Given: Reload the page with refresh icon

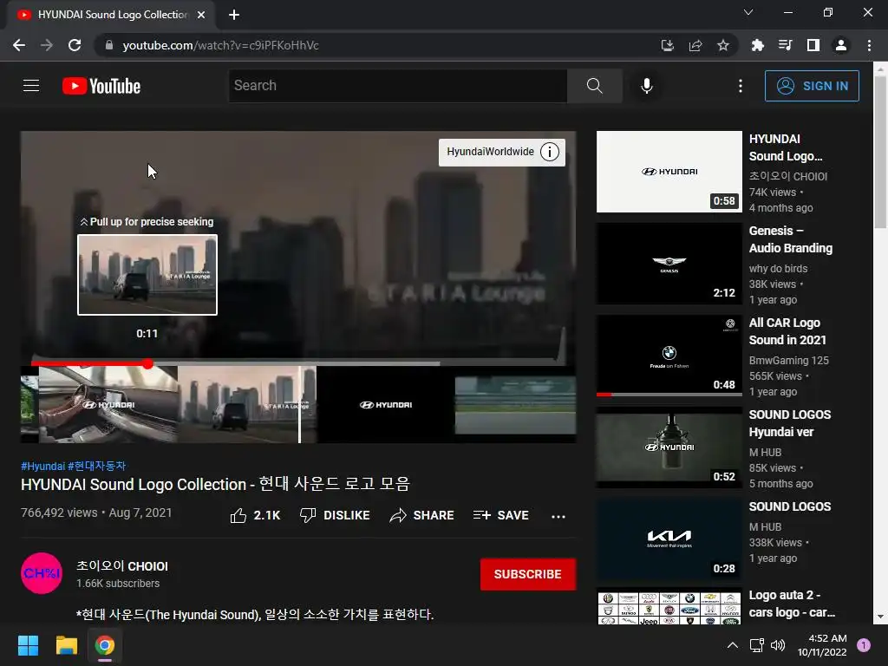Looking at the screenshot, I should (75, 45).
